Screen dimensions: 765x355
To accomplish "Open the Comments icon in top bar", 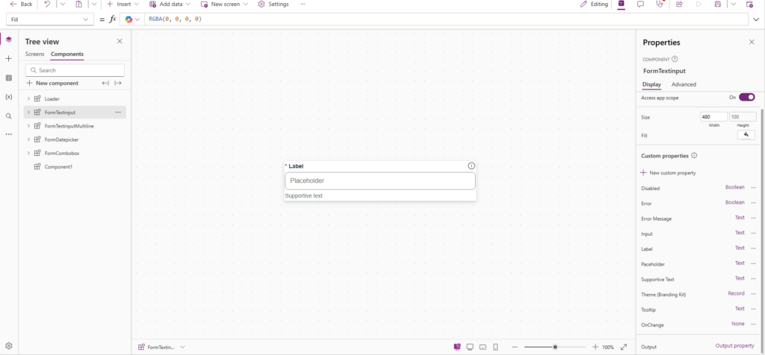I will 640,4.
